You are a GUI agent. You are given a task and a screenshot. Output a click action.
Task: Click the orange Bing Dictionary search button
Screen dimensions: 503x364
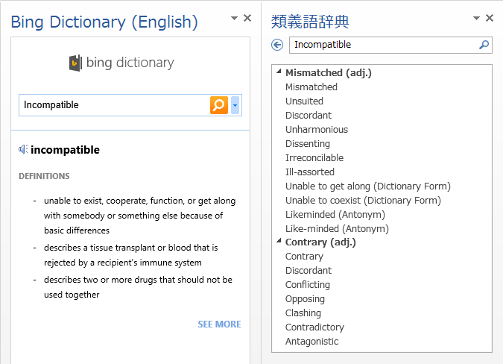pos(218,105)
